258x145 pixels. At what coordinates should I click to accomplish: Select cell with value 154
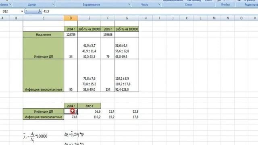coord(108,76)
